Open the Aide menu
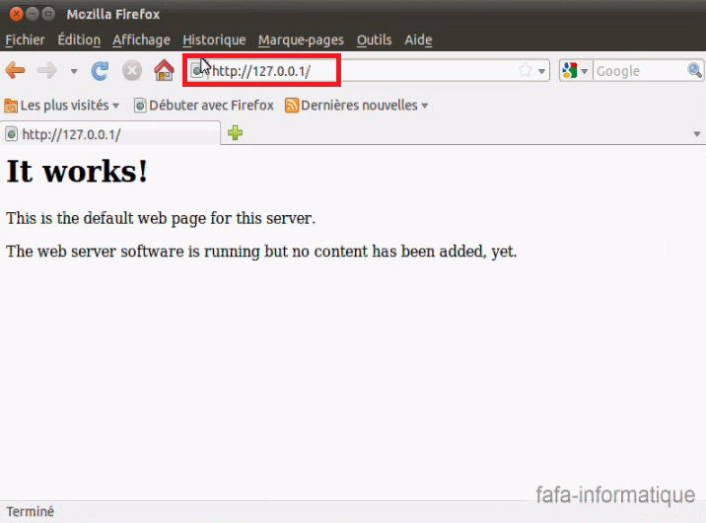The height and width of the screenshot is (523, 706). coord(418,40)
